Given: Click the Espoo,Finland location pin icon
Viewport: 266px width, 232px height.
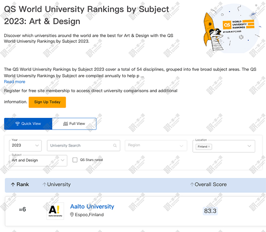Looking at the screenshot, I should click(x=72, y=215).
